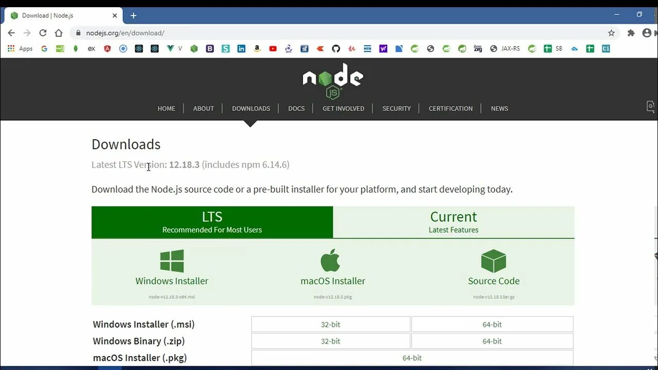Image resolution: width=658 pixels, height=370 pixels.
Task: Download Windows Binary (.zip) 32-bit
Action: click(331, 341)
